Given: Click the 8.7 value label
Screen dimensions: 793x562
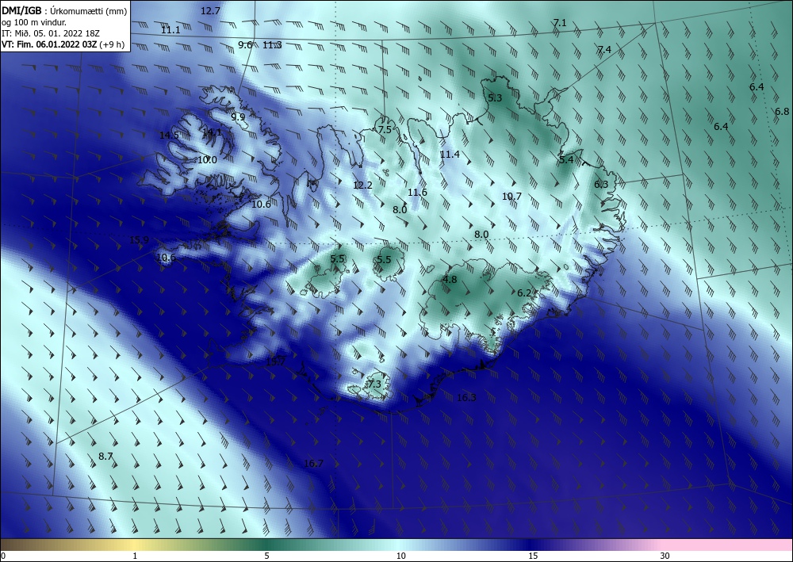Looking at the screenshot, I should (105, 457).
